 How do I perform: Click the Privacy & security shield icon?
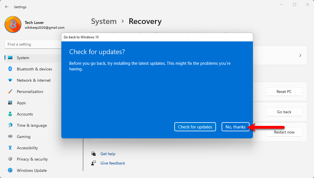click(x=10, y=159)
